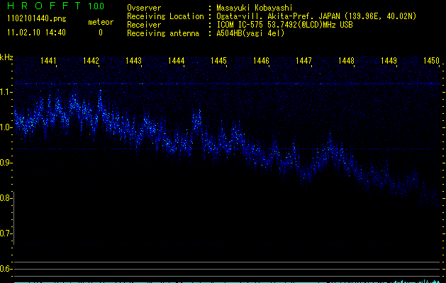
Task: Select the 1445 time marker
Action: [x=218, y=62]
